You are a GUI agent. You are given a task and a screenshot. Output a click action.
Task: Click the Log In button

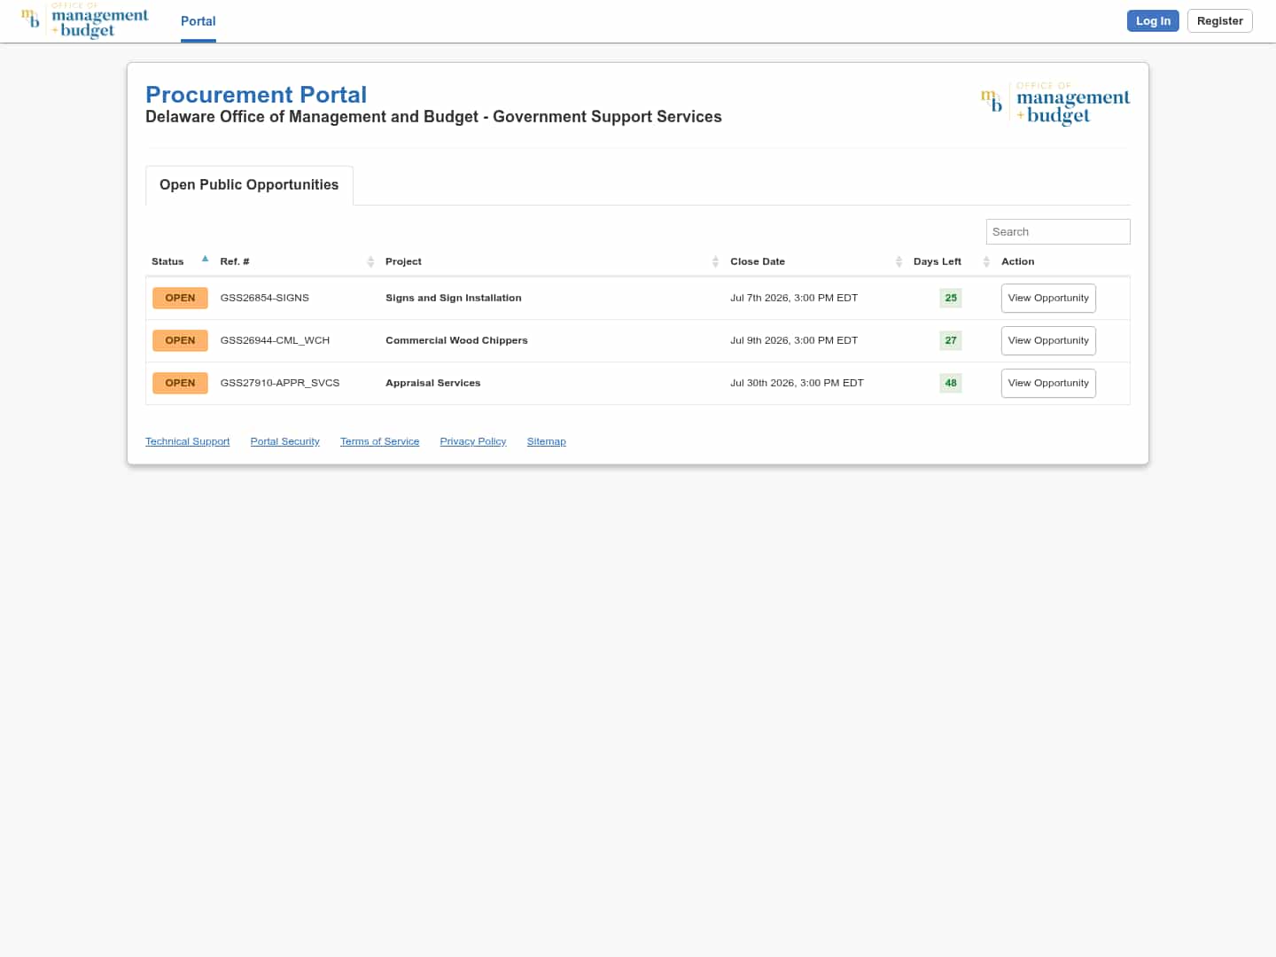tap(1153, 21)
